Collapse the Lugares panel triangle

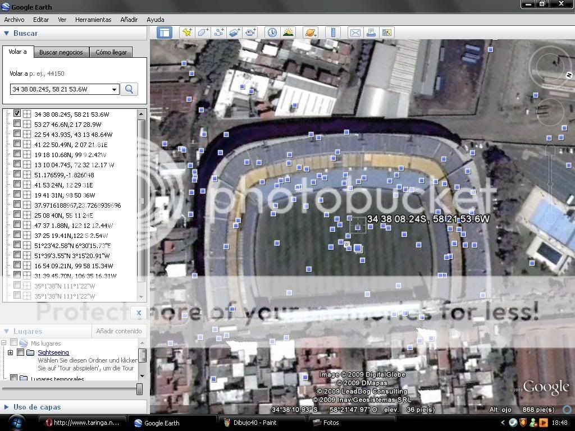click(x=6, y=331)
